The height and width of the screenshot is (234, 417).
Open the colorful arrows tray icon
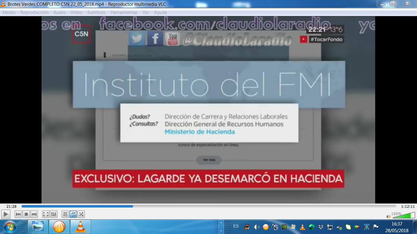pos(357,227)
